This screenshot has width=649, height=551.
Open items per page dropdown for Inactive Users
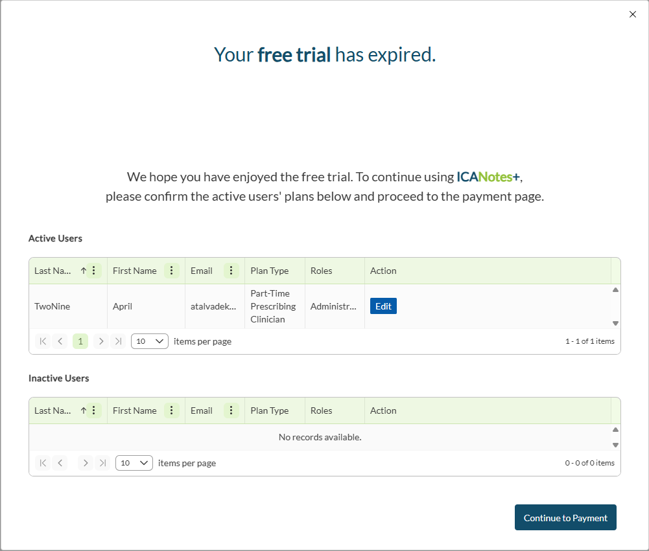[x=134, y=463]
